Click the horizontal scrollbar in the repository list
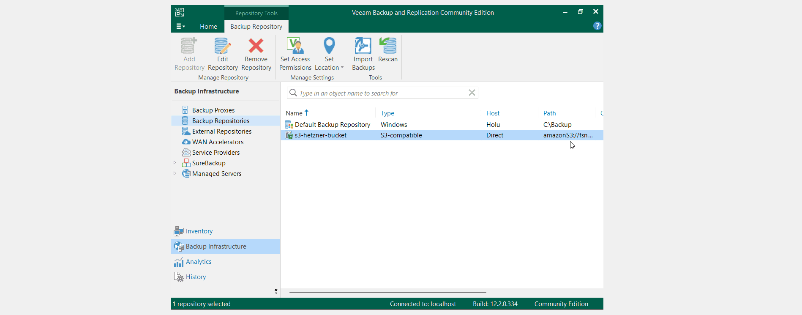This screenshot has height=315, width=802. pos(388,292)
